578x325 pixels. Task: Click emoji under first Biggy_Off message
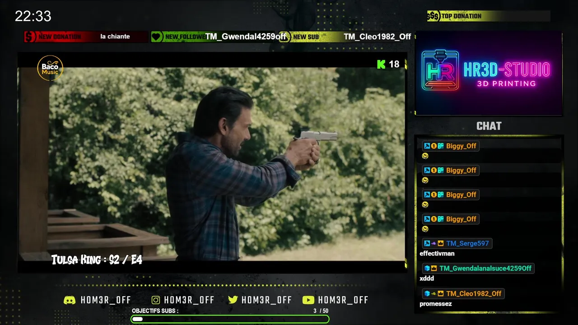tap(425, 156)
